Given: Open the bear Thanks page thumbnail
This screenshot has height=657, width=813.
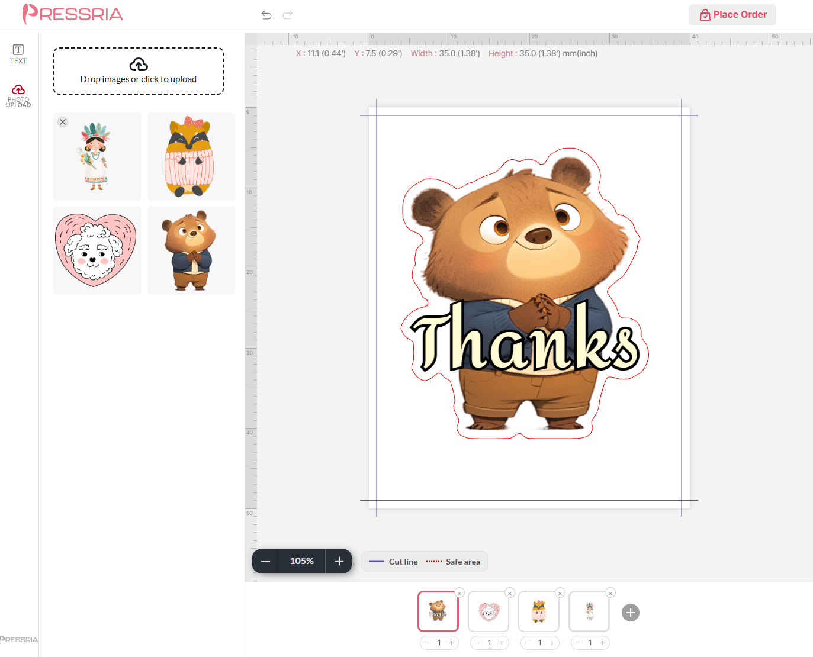Looking at the screenshot, I should click(x=438, y=611).
